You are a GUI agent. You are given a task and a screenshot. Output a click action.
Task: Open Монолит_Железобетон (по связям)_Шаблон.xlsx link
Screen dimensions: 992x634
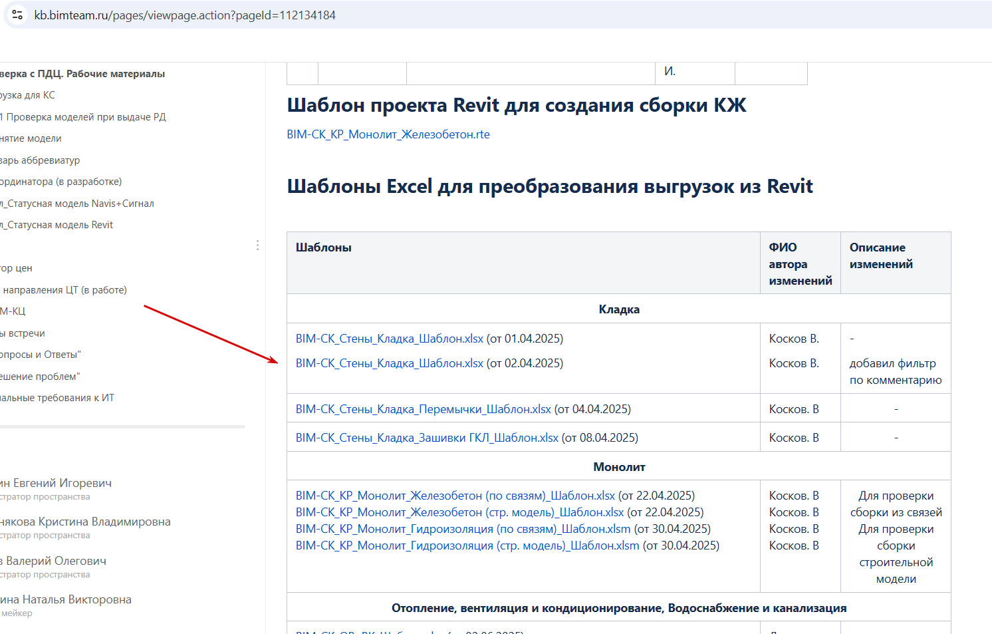(455, 496)
